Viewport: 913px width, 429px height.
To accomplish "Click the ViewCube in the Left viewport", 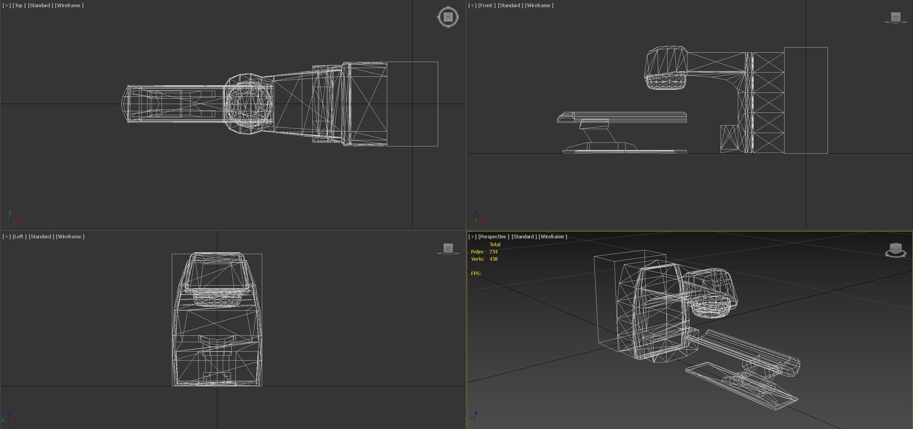I will [448, 248].
